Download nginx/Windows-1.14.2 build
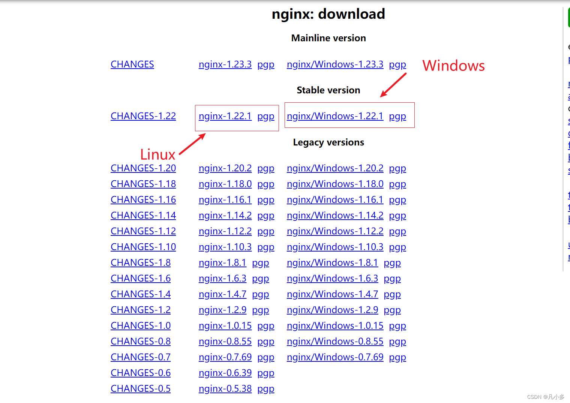 point(335,216)
